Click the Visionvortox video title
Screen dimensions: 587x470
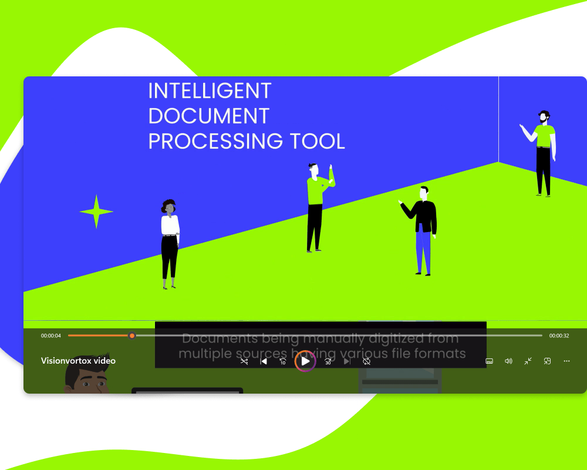click(x=78, y=361)
